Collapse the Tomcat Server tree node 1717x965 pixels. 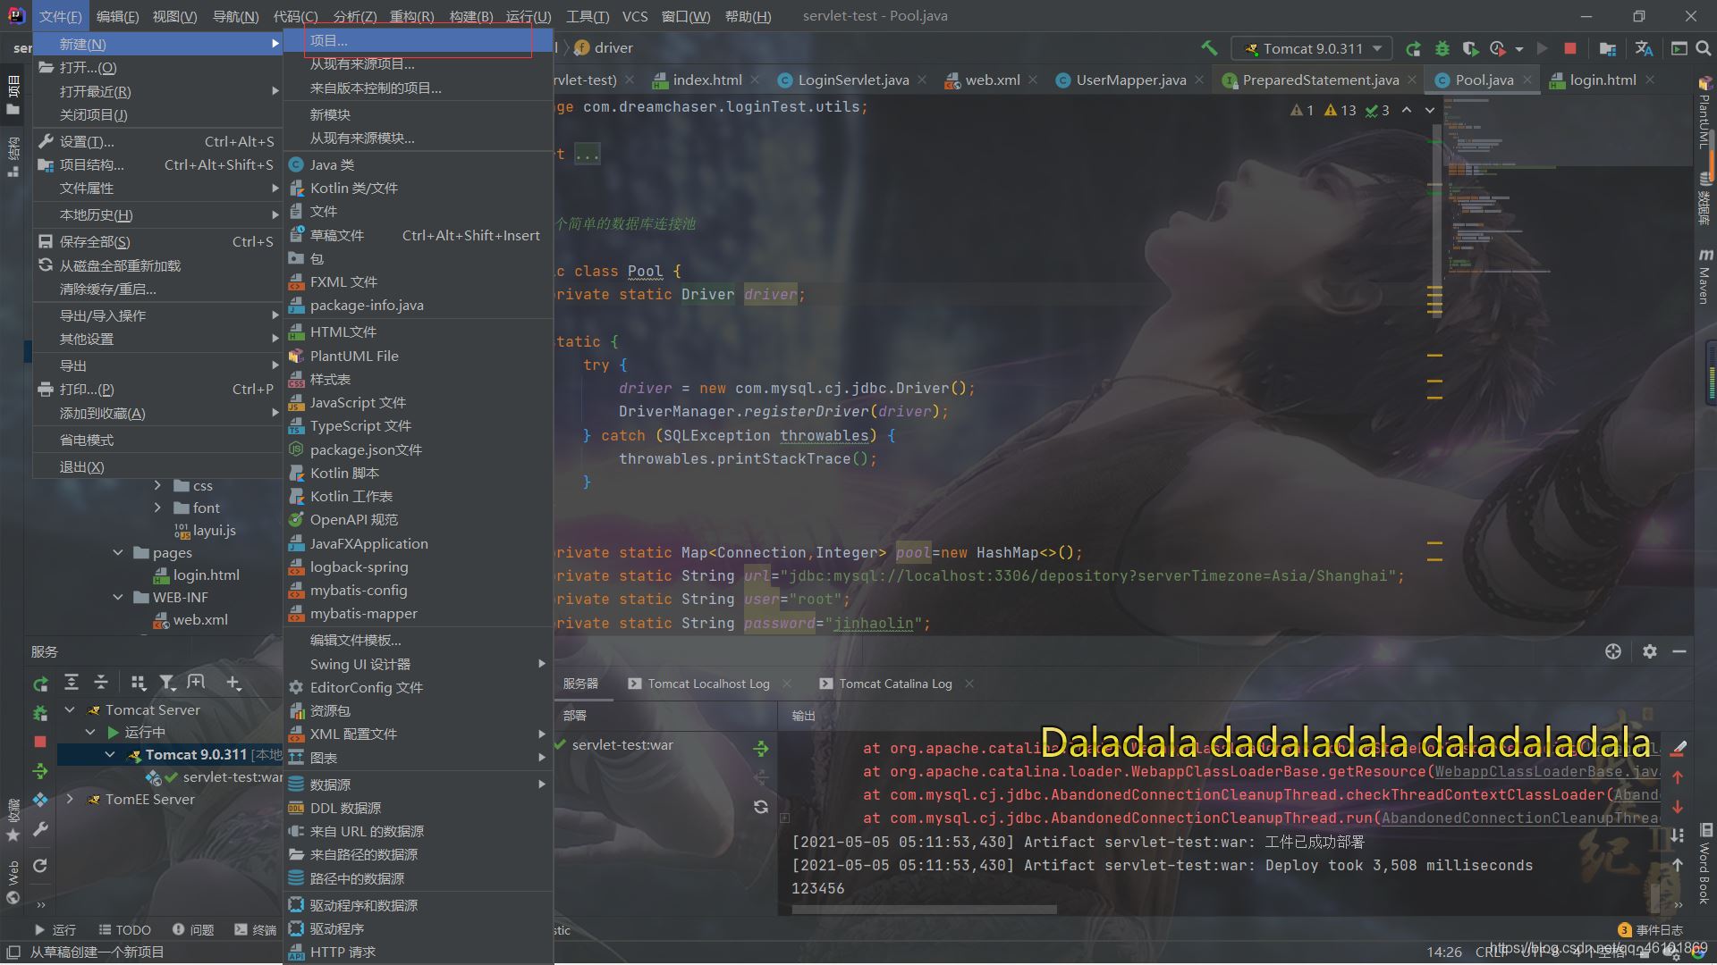70,709
